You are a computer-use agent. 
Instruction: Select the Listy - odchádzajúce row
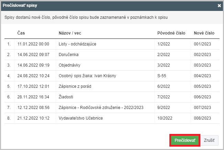tap(112, 44)
